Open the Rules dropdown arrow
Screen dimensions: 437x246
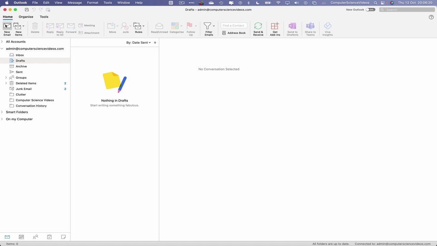143,26
